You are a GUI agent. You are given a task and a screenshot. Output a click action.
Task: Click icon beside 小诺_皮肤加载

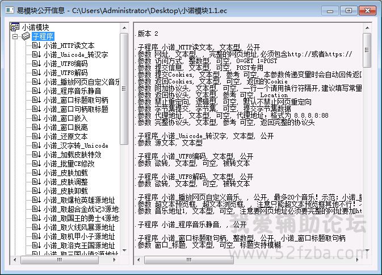36,173
